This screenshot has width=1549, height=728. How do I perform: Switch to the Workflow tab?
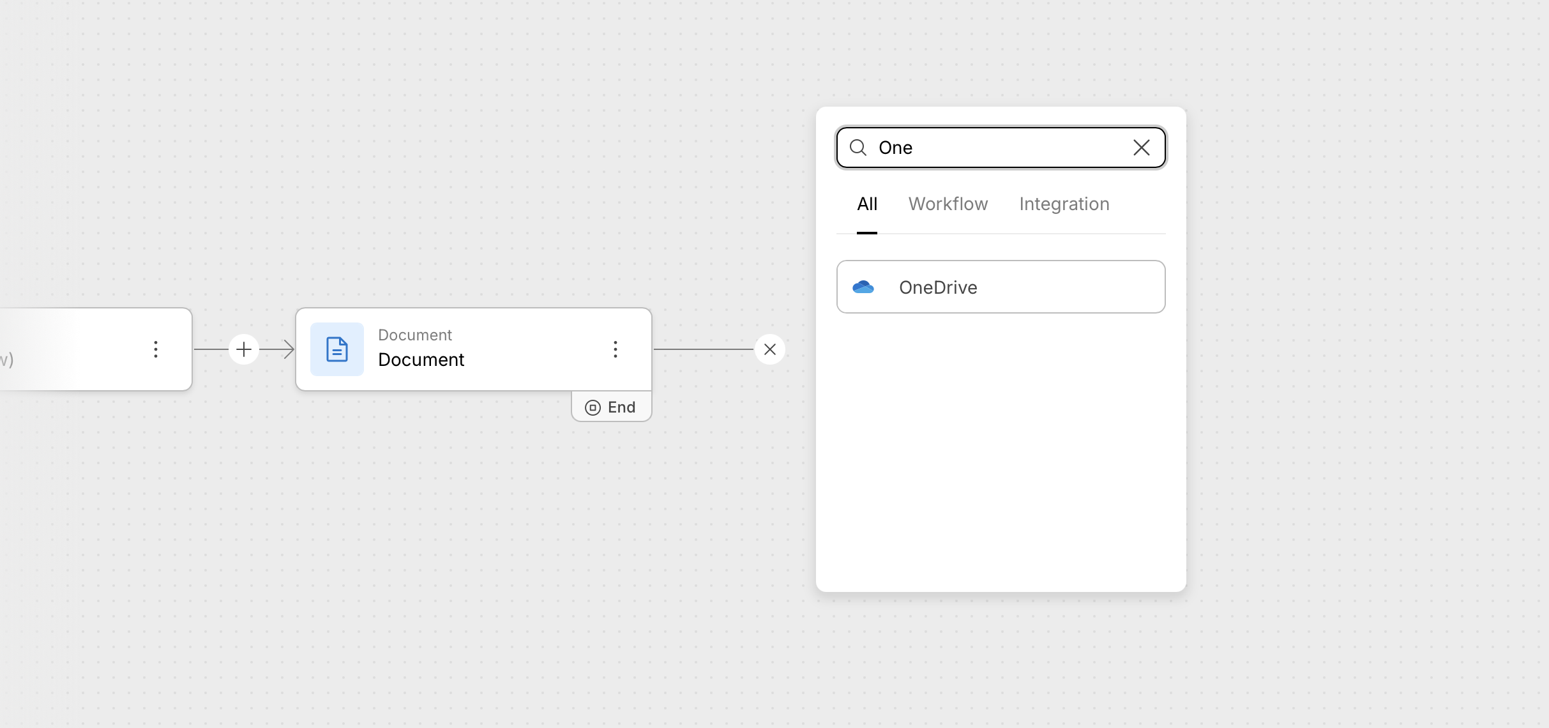point(948,204)
